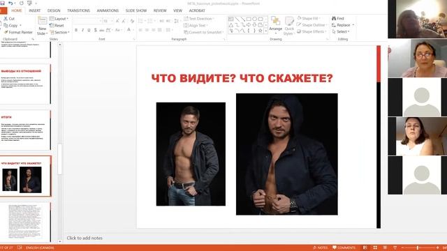The image size is (447, 251).
Task: Click Convert to SmartArt
Action: pyautogui.click(x=204, y=32)
